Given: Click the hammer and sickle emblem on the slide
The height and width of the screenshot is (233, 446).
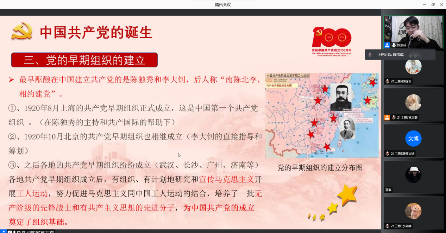Looking at the screenshot, I should pos(22,32).
